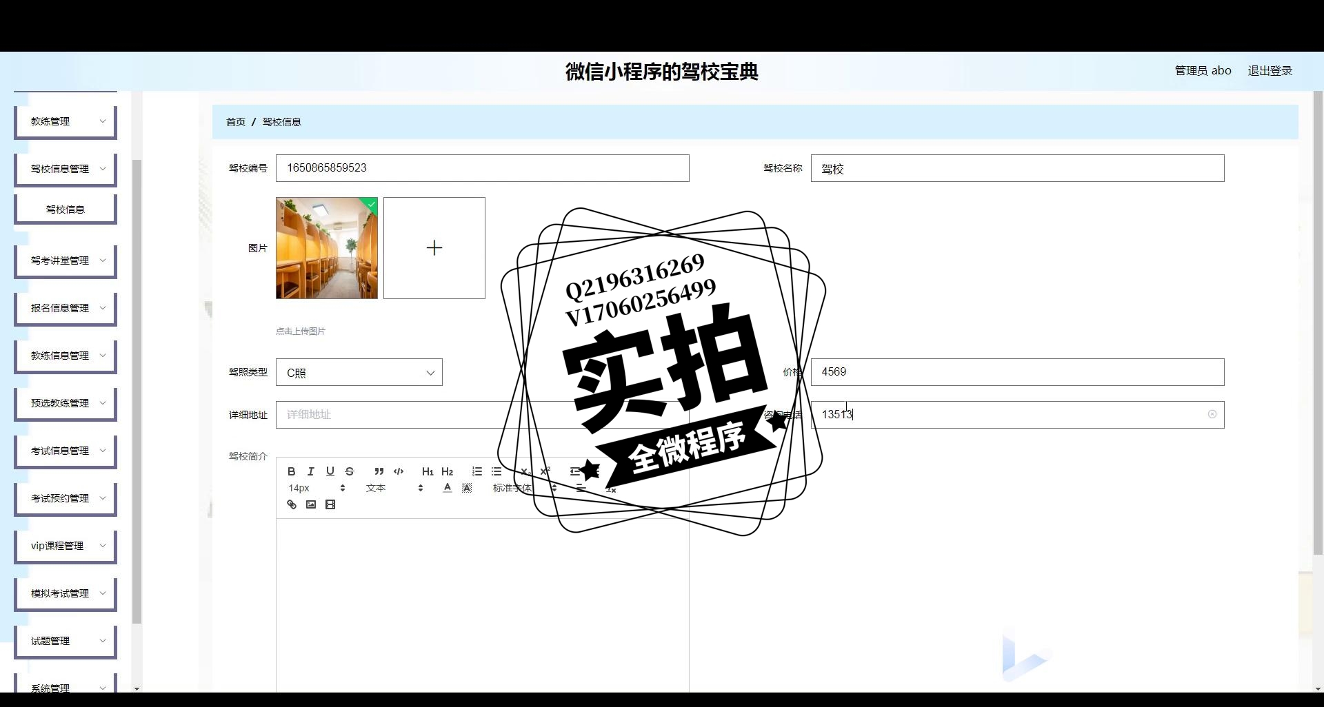Screen dimensions: 1324x707
Task: Click the uploaded classroom image thumbnail
Action: (x=327, y=248)
